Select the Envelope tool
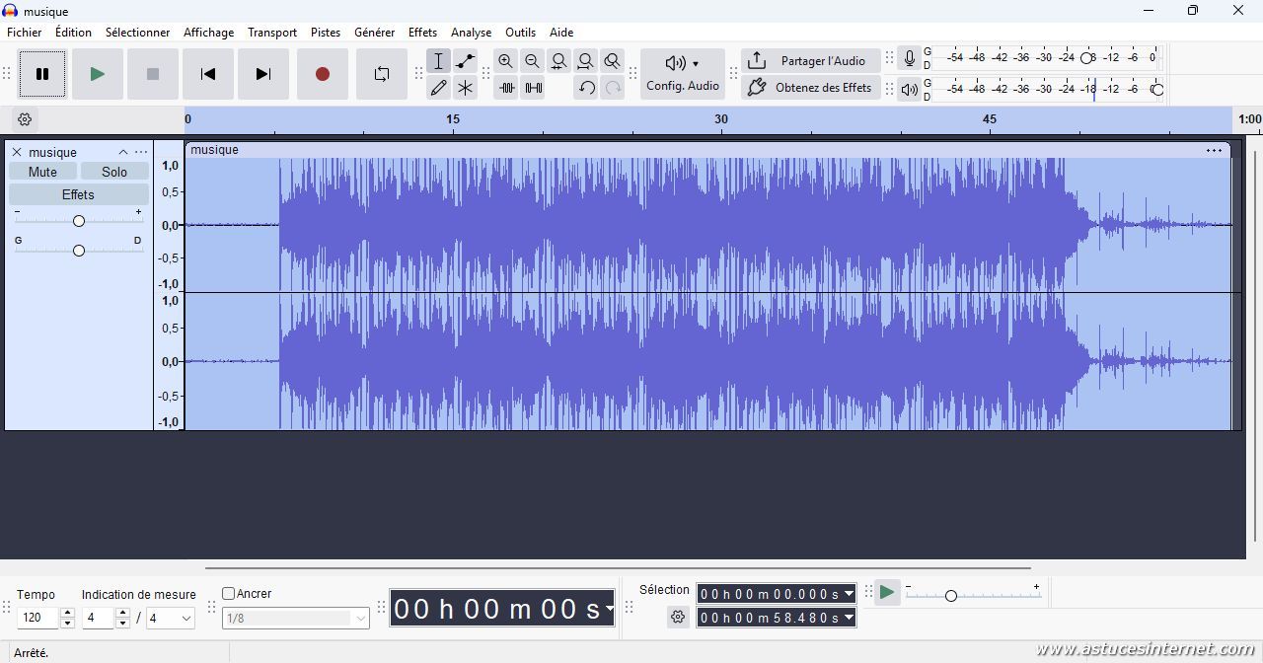This screenshot has width=1263, height=663. coord(465,61)
